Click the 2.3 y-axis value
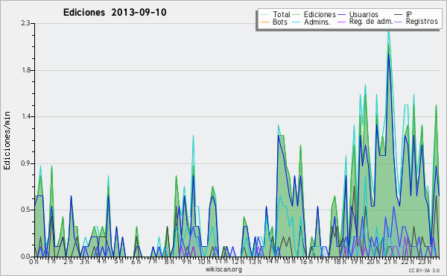The image size is (447, 276). [x=25, y=23]
